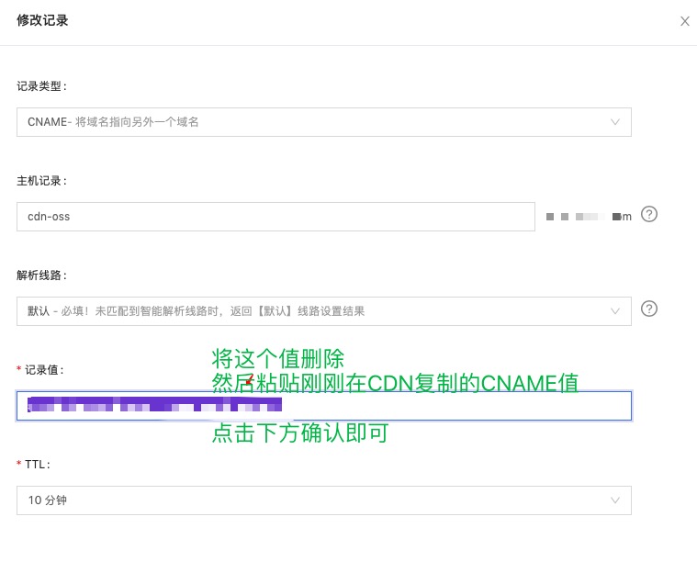The height and width of the screenshot is (573, 697).
Task: Focus the 主机记录 field containing cdn-oss
Action: coord(275,217)
